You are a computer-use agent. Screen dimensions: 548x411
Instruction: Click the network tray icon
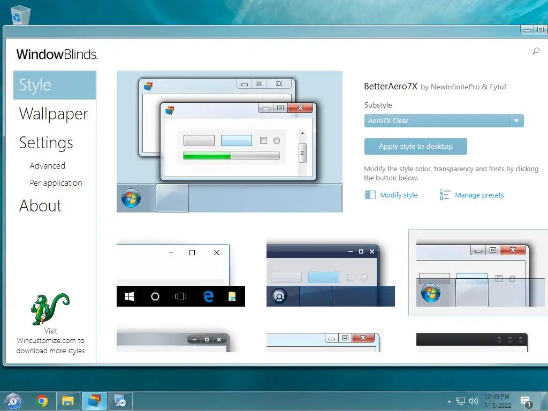coord(461,401)
